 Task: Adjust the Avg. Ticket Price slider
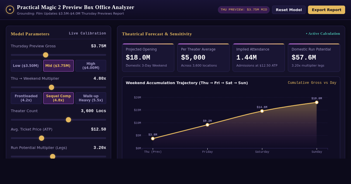tap(58, 138)
